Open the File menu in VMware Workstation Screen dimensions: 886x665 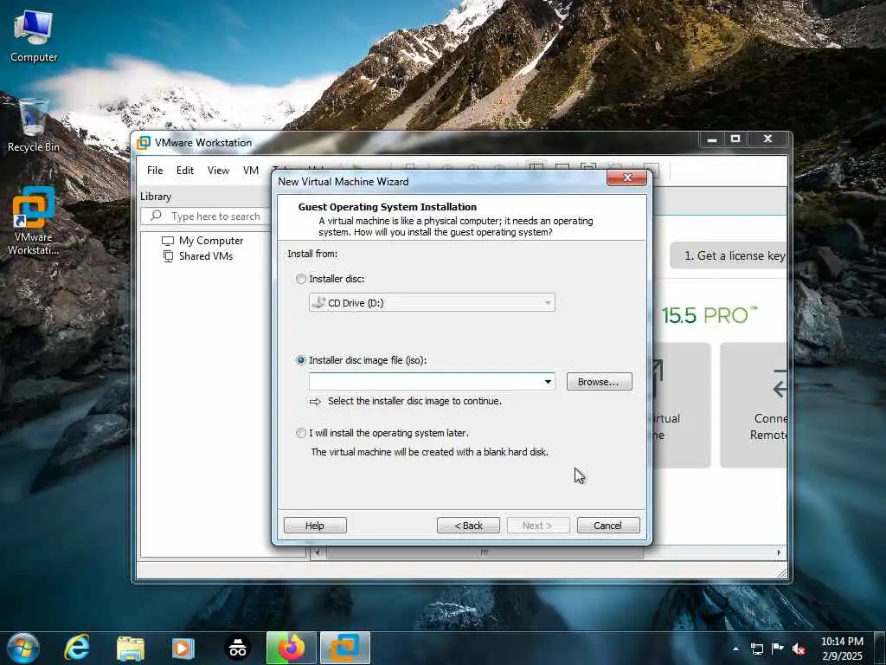(154, 171)
